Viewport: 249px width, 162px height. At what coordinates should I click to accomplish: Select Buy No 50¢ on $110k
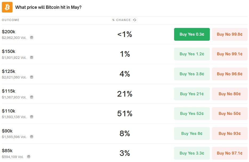230,114
